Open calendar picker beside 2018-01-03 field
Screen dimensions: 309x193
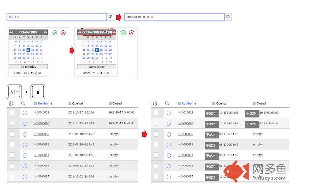228,17
